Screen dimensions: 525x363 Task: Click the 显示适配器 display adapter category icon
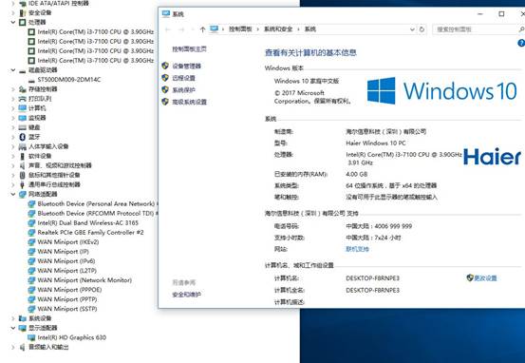tap(23, 328)
